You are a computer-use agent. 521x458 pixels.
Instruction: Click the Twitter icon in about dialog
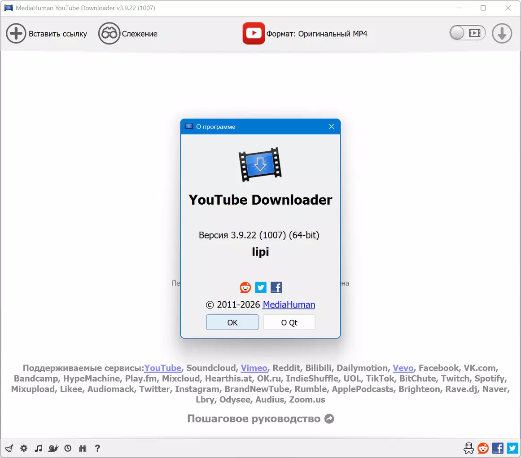261,287
